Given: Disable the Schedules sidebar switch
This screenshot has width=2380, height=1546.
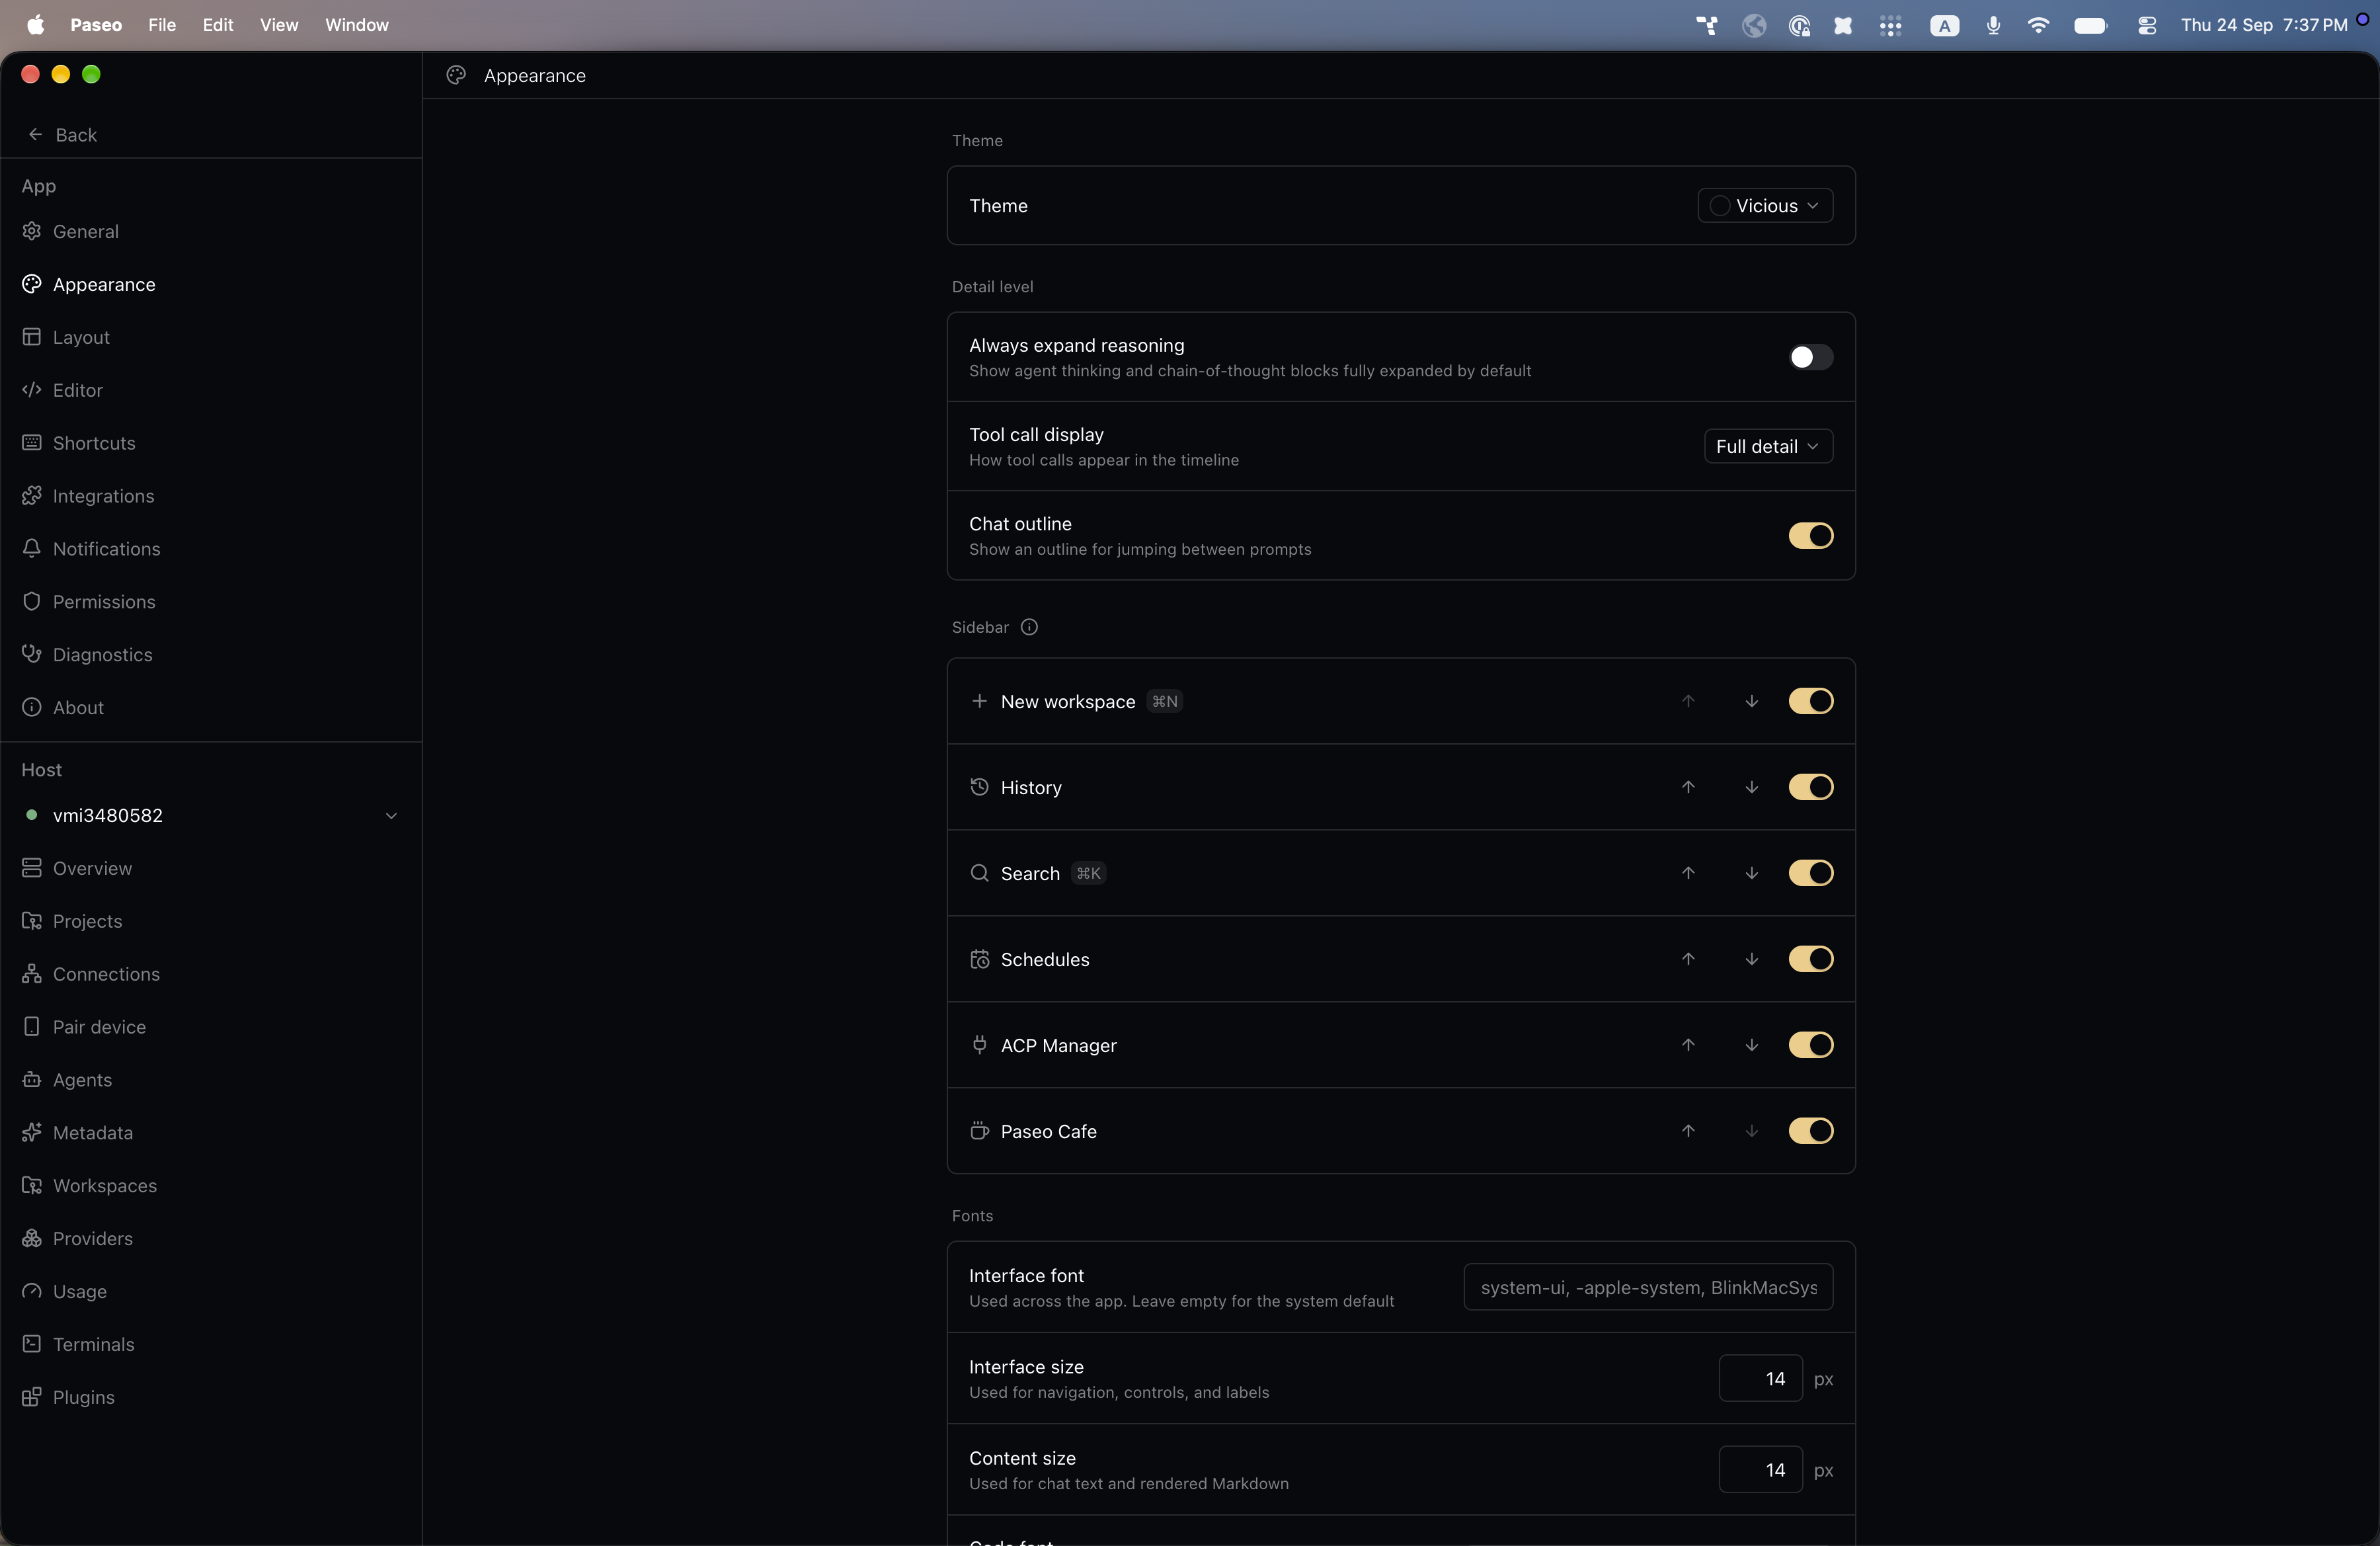Looking at the screenshot, I should pos(1811,959).
